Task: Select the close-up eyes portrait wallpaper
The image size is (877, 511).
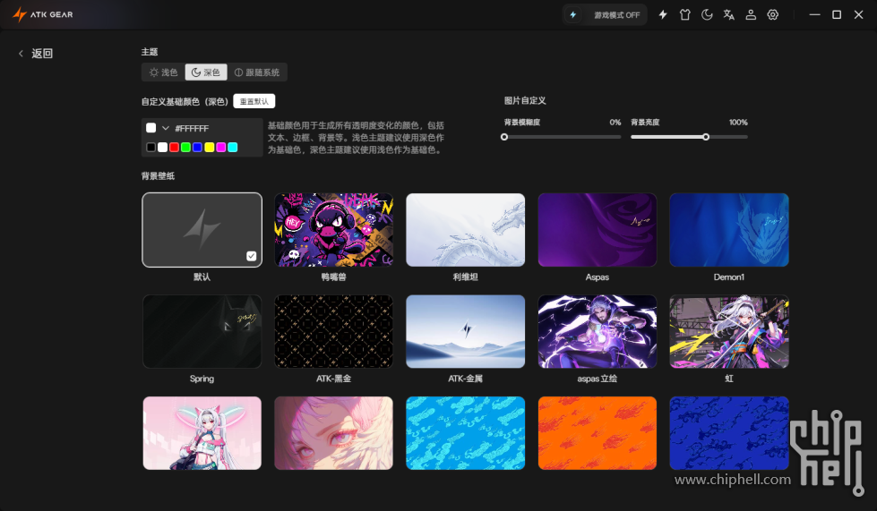Action: (x=334, y=433)
